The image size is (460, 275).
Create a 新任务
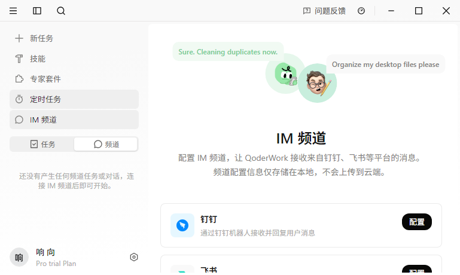[74, 38]
